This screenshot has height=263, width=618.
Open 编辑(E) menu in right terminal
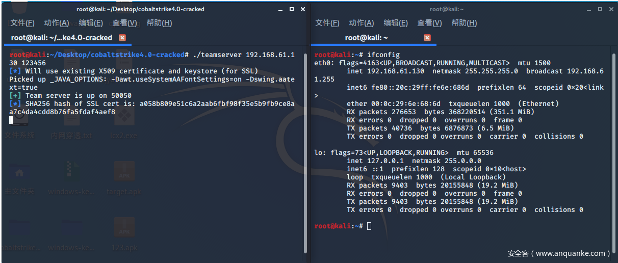(x=396, y=23)
